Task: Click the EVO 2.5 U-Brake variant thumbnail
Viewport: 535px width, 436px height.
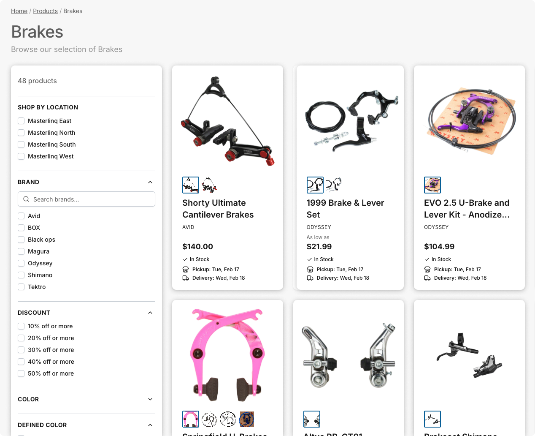Action: (432, 185)
